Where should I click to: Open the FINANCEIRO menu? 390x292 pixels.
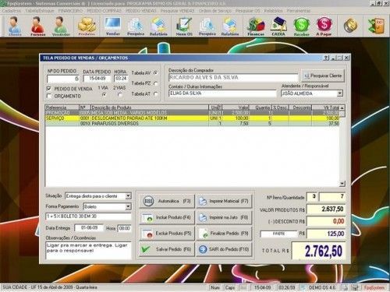tap(70, 11)
